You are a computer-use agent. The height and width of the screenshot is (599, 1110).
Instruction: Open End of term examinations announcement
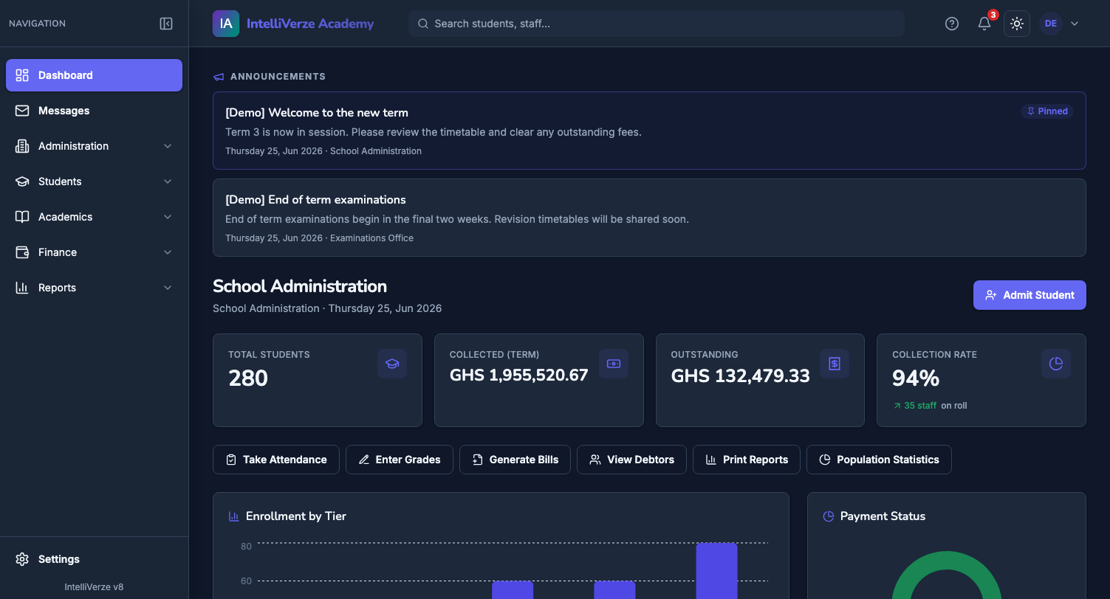(x=649, y=218)
